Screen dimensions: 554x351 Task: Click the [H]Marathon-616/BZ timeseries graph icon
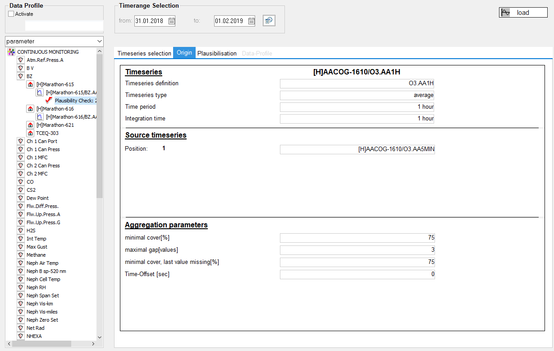pyautogui.click(x=40, y=117)
